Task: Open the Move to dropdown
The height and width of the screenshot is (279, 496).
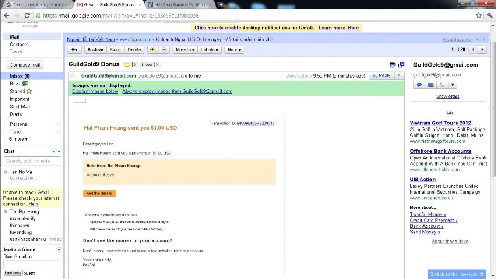Action: tap(185, 49)
